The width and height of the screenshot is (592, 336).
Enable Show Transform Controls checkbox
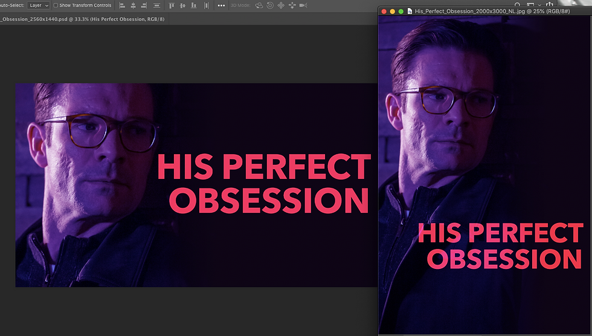[x=56, y=5]
